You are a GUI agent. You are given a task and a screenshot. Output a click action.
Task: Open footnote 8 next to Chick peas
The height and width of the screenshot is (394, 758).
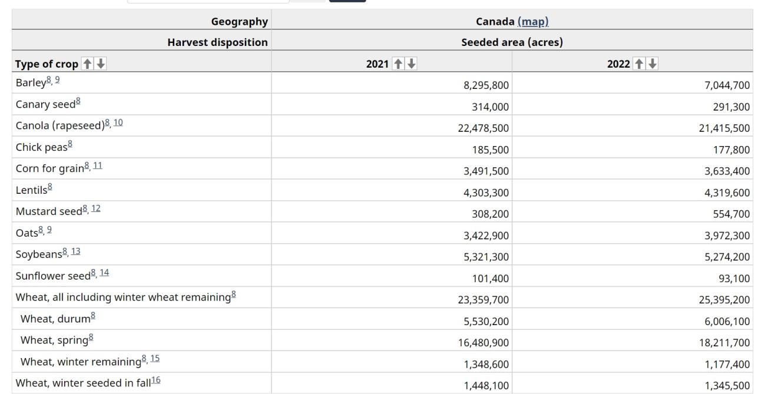click(70, 145)
